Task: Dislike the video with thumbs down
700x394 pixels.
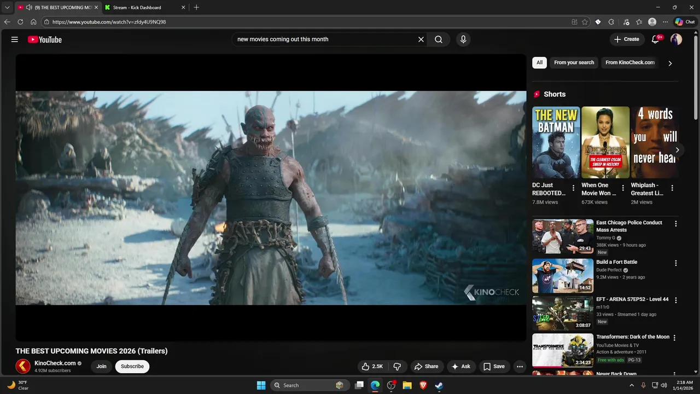Action: point(398,367)
